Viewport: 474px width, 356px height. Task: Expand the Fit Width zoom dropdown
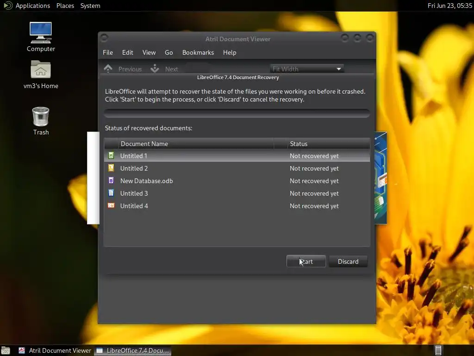click(307, 69)
